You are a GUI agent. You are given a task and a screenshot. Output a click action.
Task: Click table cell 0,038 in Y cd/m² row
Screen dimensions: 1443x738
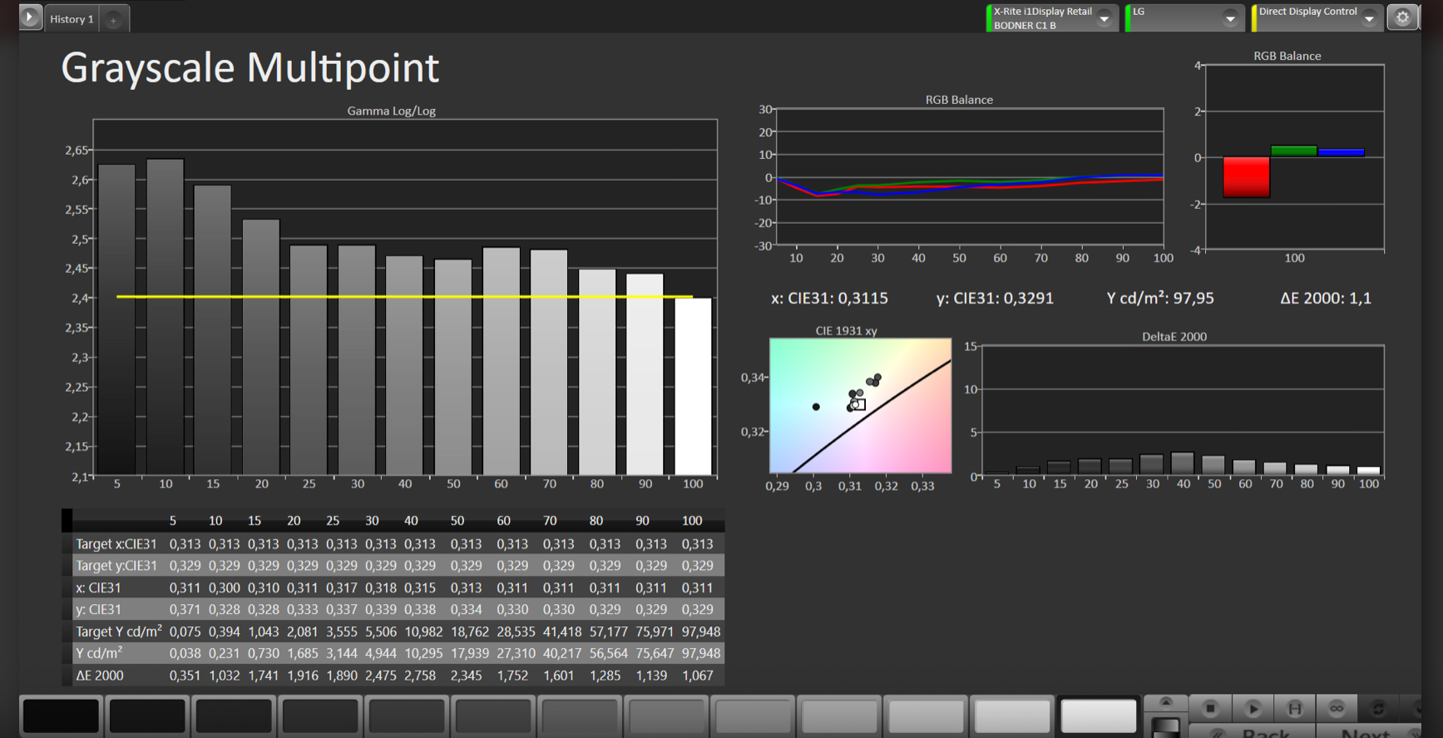[185, 653]
